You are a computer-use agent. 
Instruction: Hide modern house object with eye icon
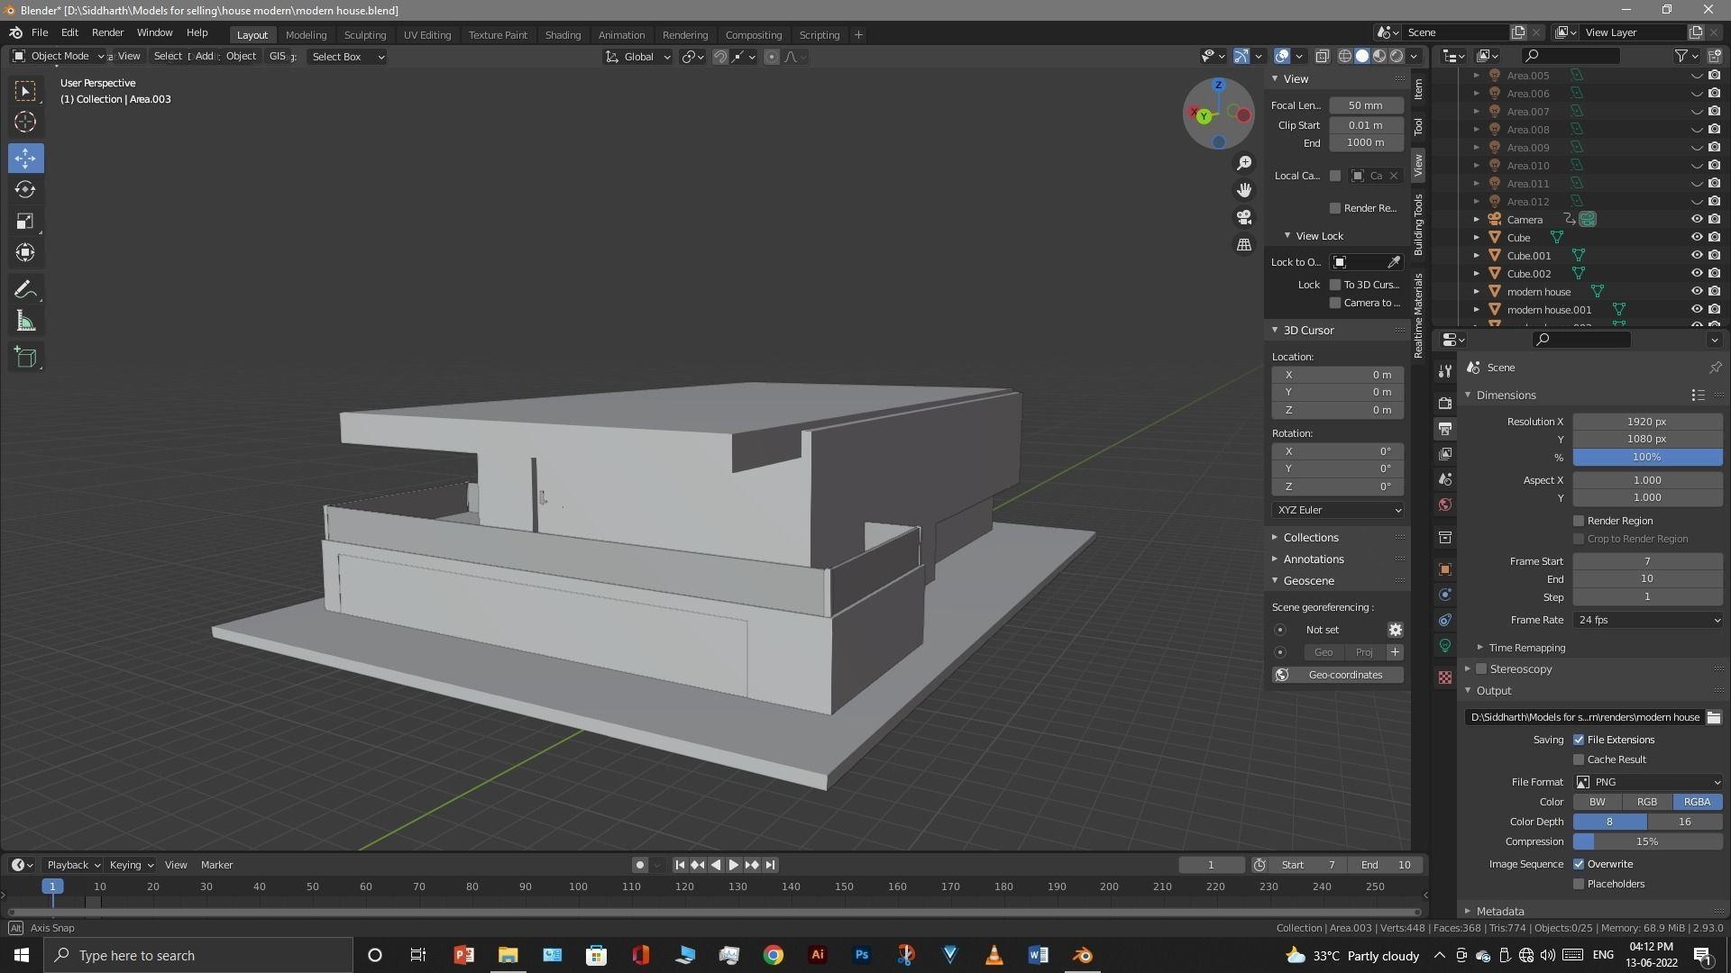pos(1696,292)
